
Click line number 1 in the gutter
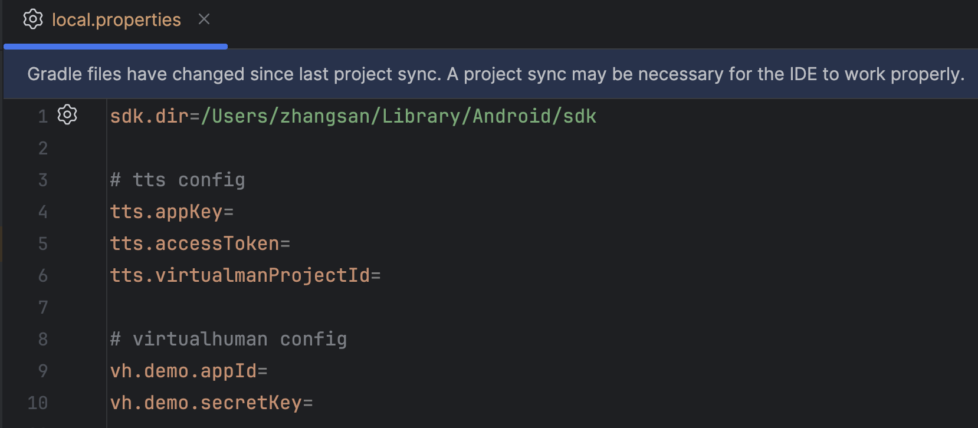(42, 116)
